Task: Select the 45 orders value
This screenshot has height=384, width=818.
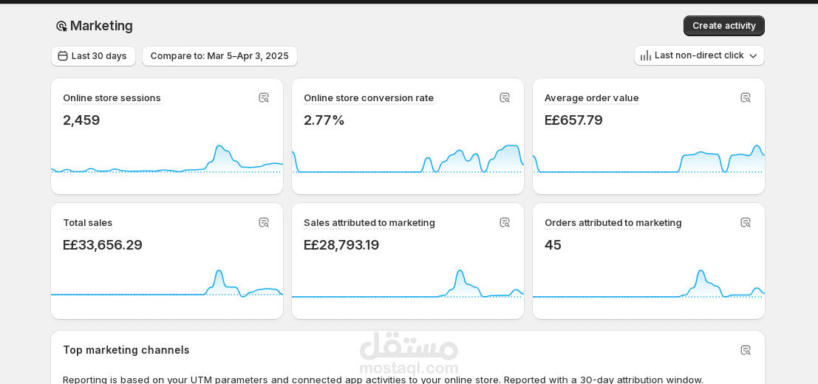Action: (x=553, y=245)
